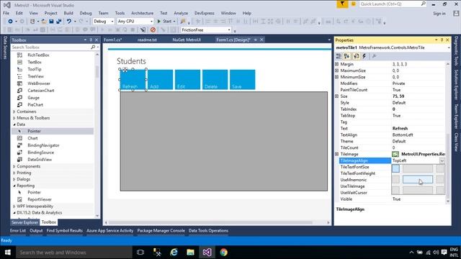
Task: Switch to the Form1.cs code tab
Action: click(113, 40)
